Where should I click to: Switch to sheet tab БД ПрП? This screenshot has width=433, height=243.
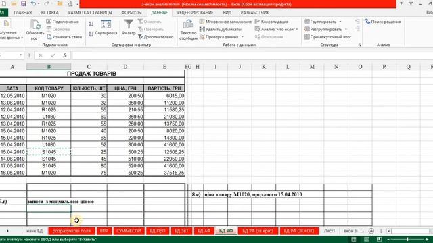158,231
